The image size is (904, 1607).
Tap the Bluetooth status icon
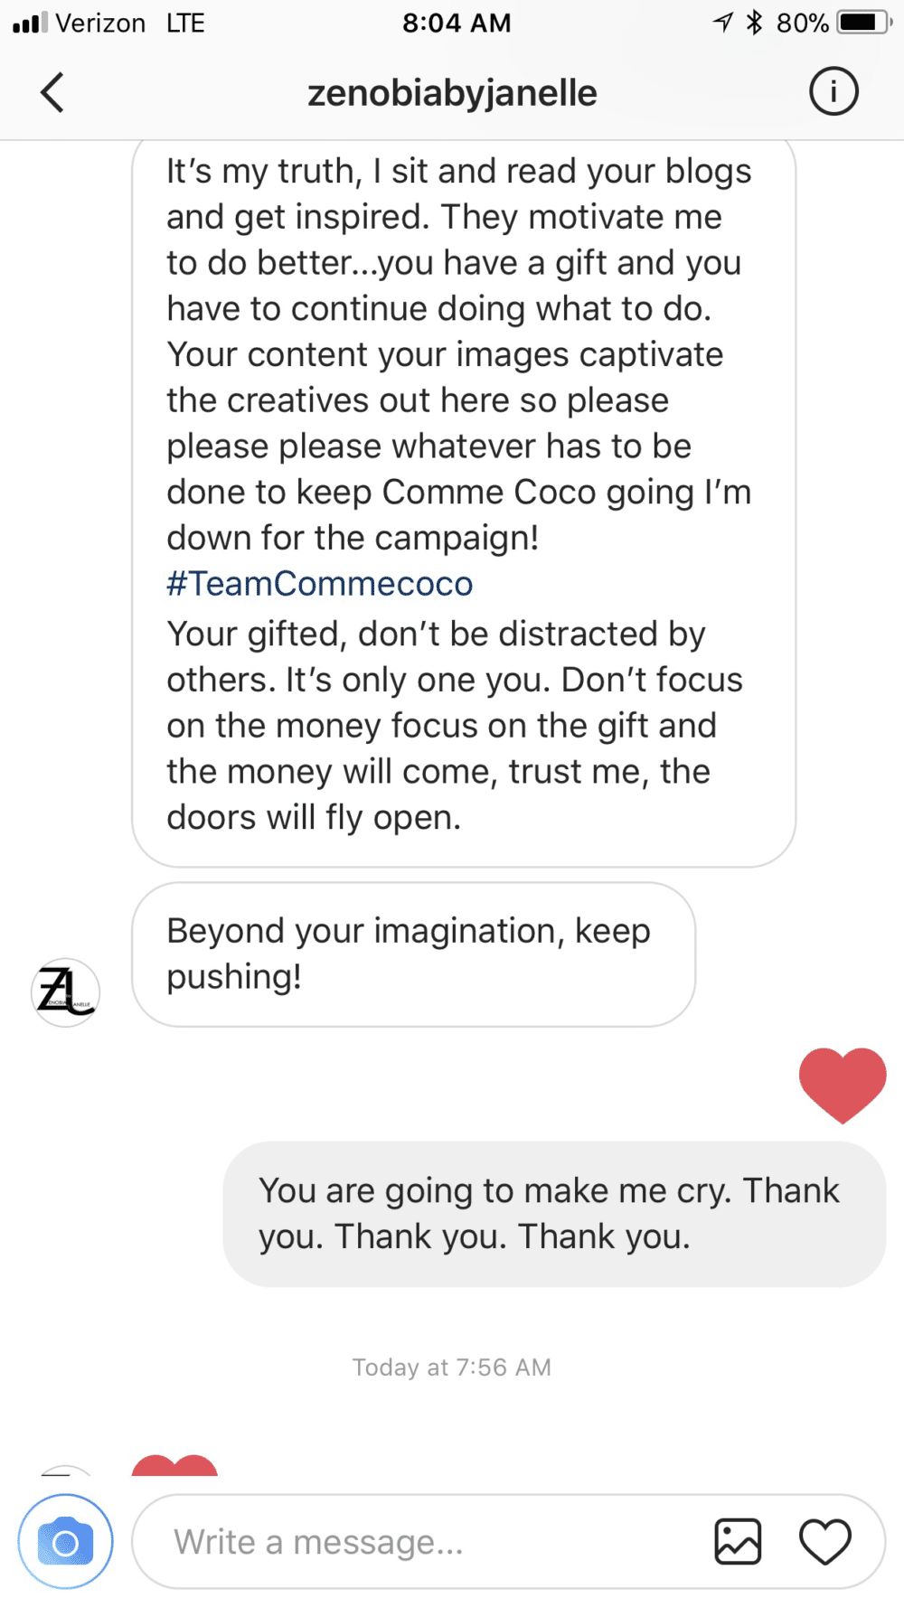pos(754,23)
